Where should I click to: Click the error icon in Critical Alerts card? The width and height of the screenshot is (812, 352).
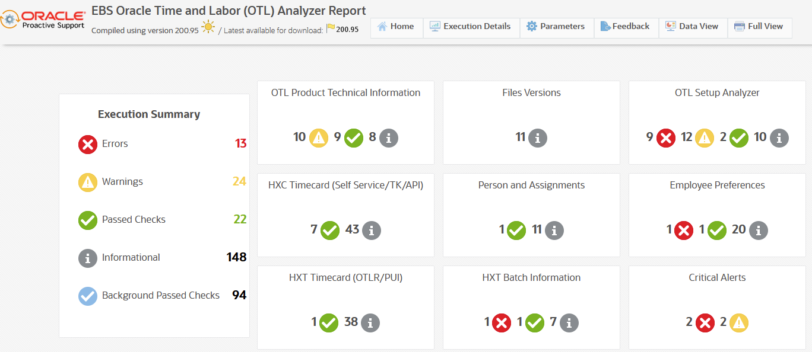(705, 323)
